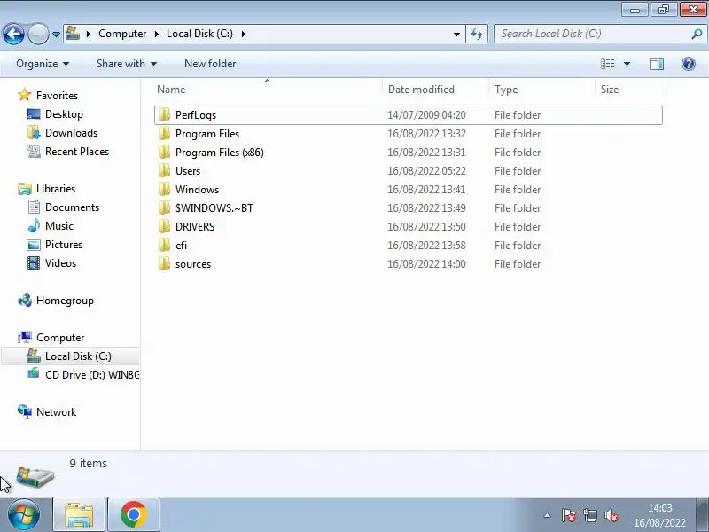Image resolution: width=709 pixels, height=532 pixels.
Task: Change your view using the view icon
Action: tap(607, 64)
